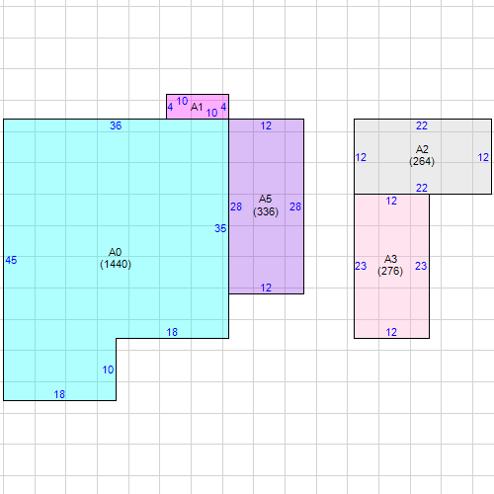
Task: Select the A2 (264) area label
Action: 422,155
